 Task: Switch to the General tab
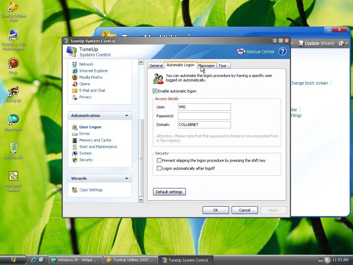coord(156,66)
